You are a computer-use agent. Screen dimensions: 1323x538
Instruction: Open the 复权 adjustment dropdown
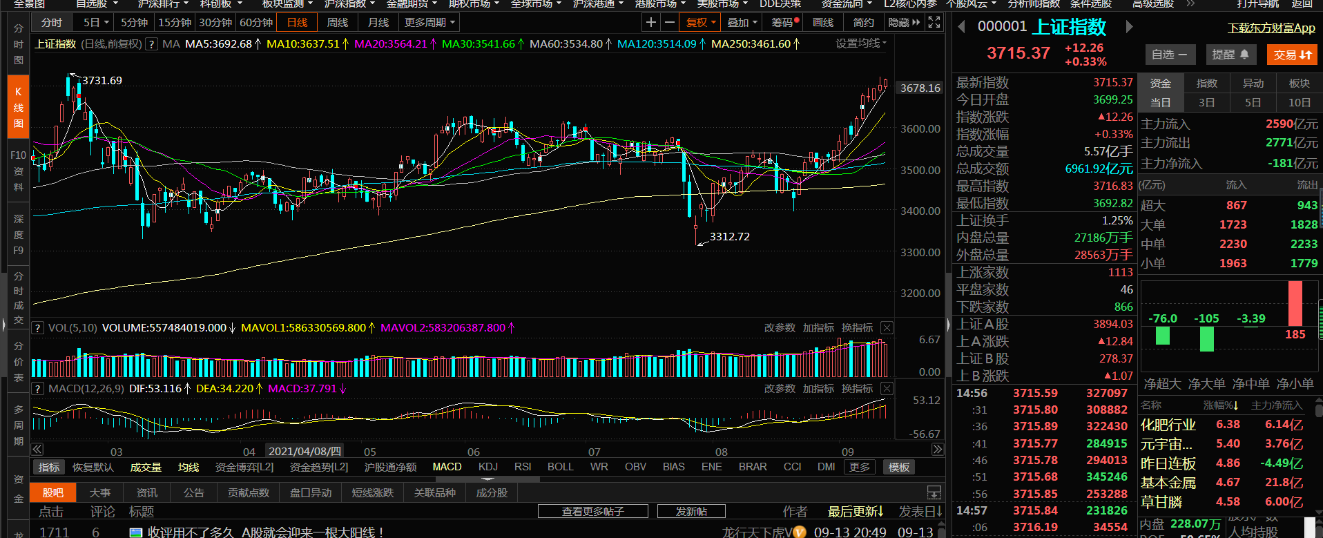pyautogui.click(x=701, y=23)
